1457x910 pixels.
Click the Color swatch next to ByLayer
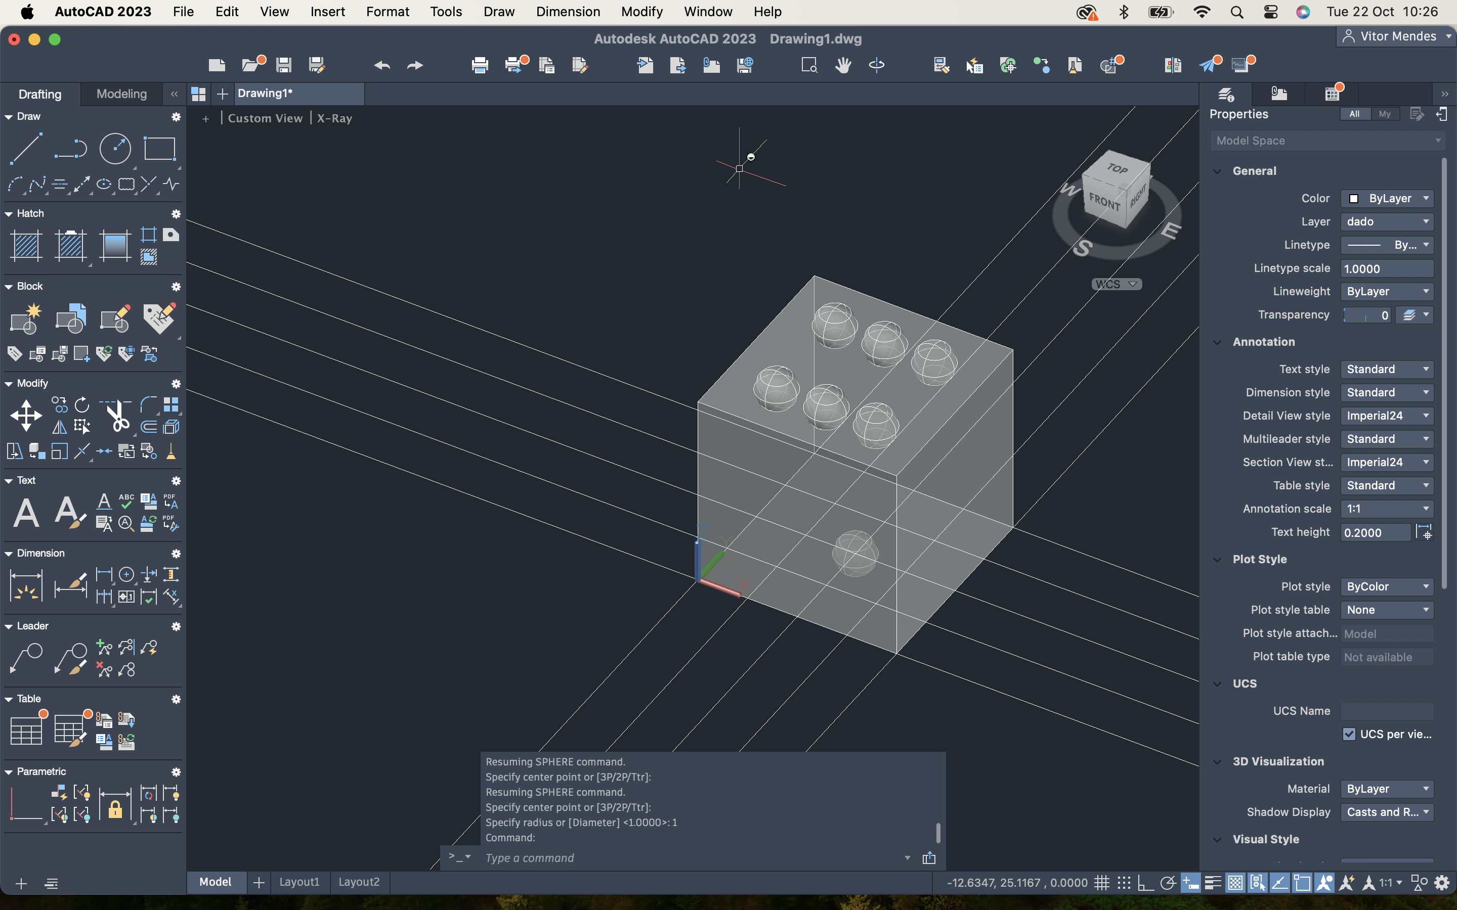(1353, 199)
